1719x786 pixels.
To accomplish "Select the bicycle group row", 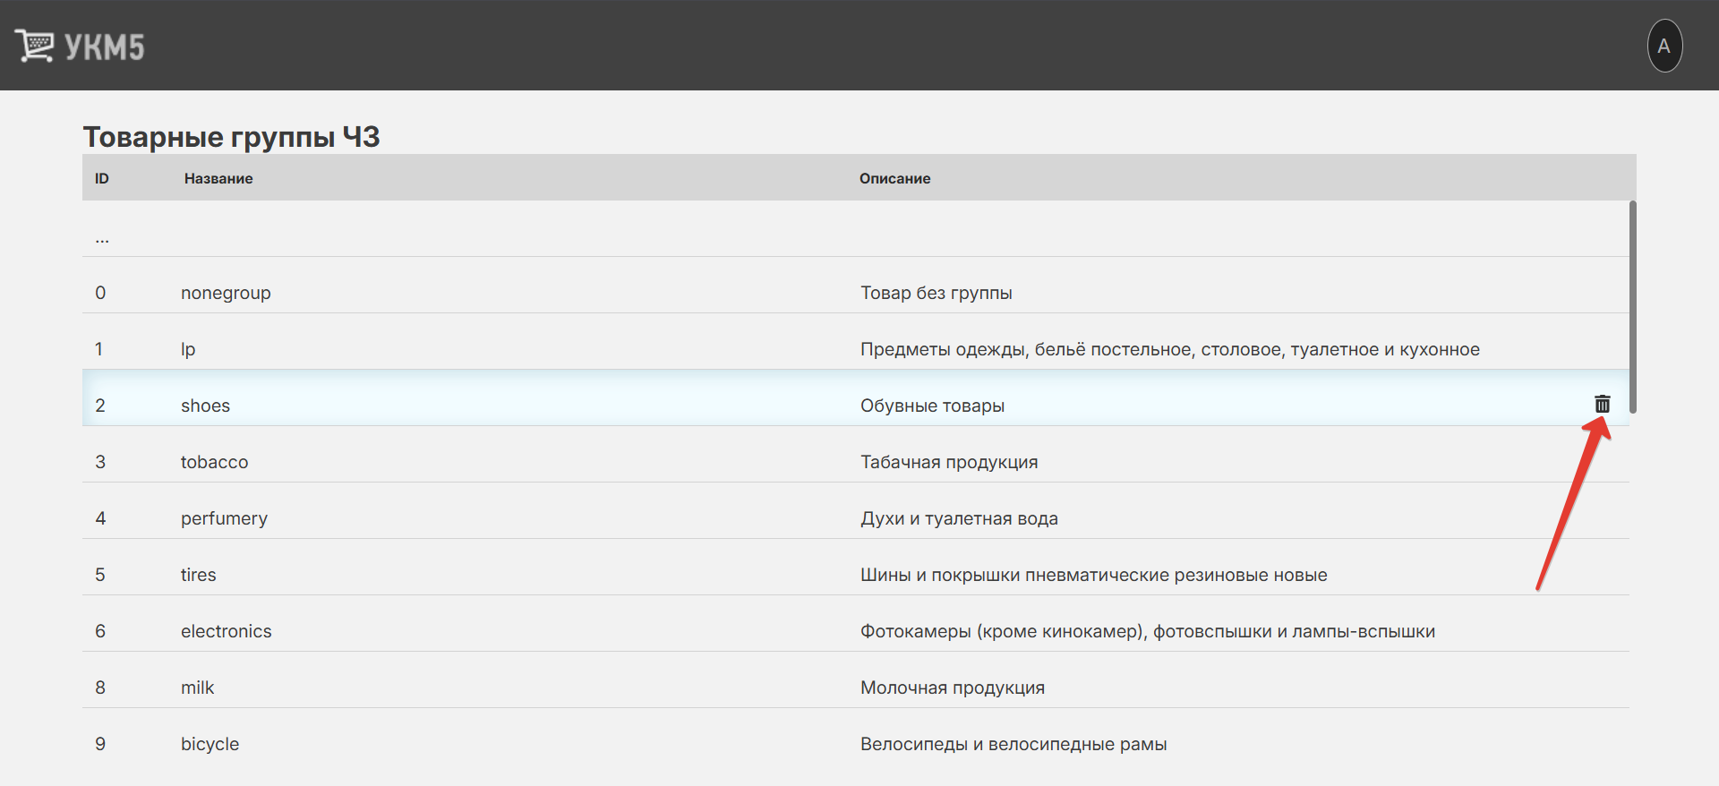I will [210, 744].
